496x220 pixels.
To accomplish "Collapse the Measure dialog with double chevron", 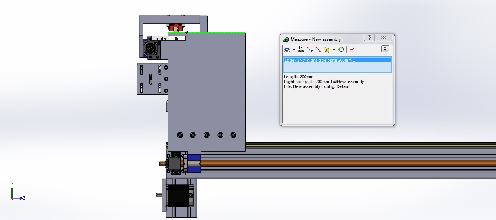I will (x=385, y=49).
